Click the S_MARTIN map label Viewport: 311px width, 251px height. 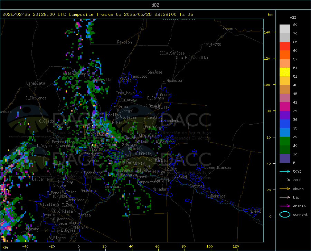coord(143,154)
